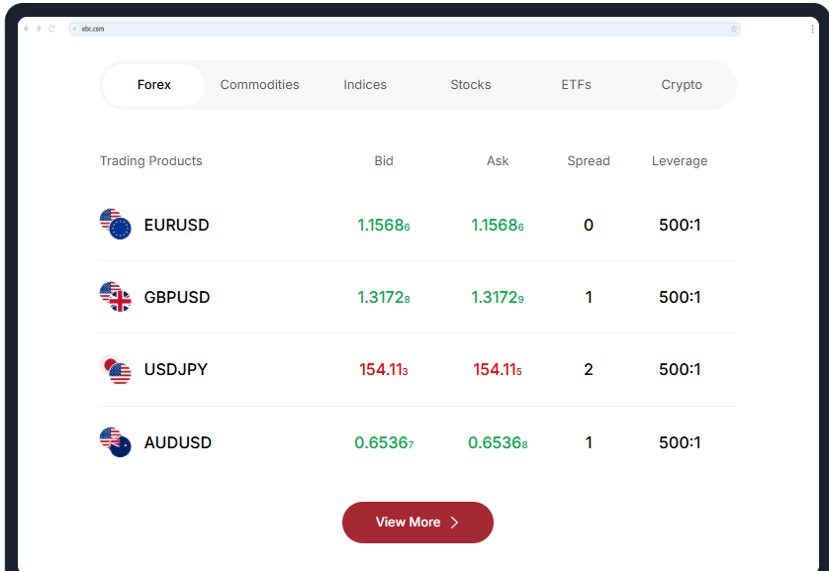Screen dimensions: 829x571
Task: Click the browser forward navigation arrow
Action: 39,30
